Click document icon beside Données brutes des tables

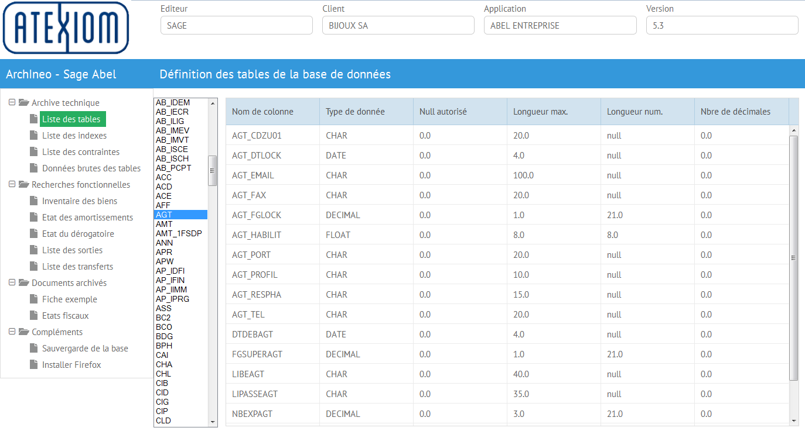pyautogui.click(x=33, y=168)
